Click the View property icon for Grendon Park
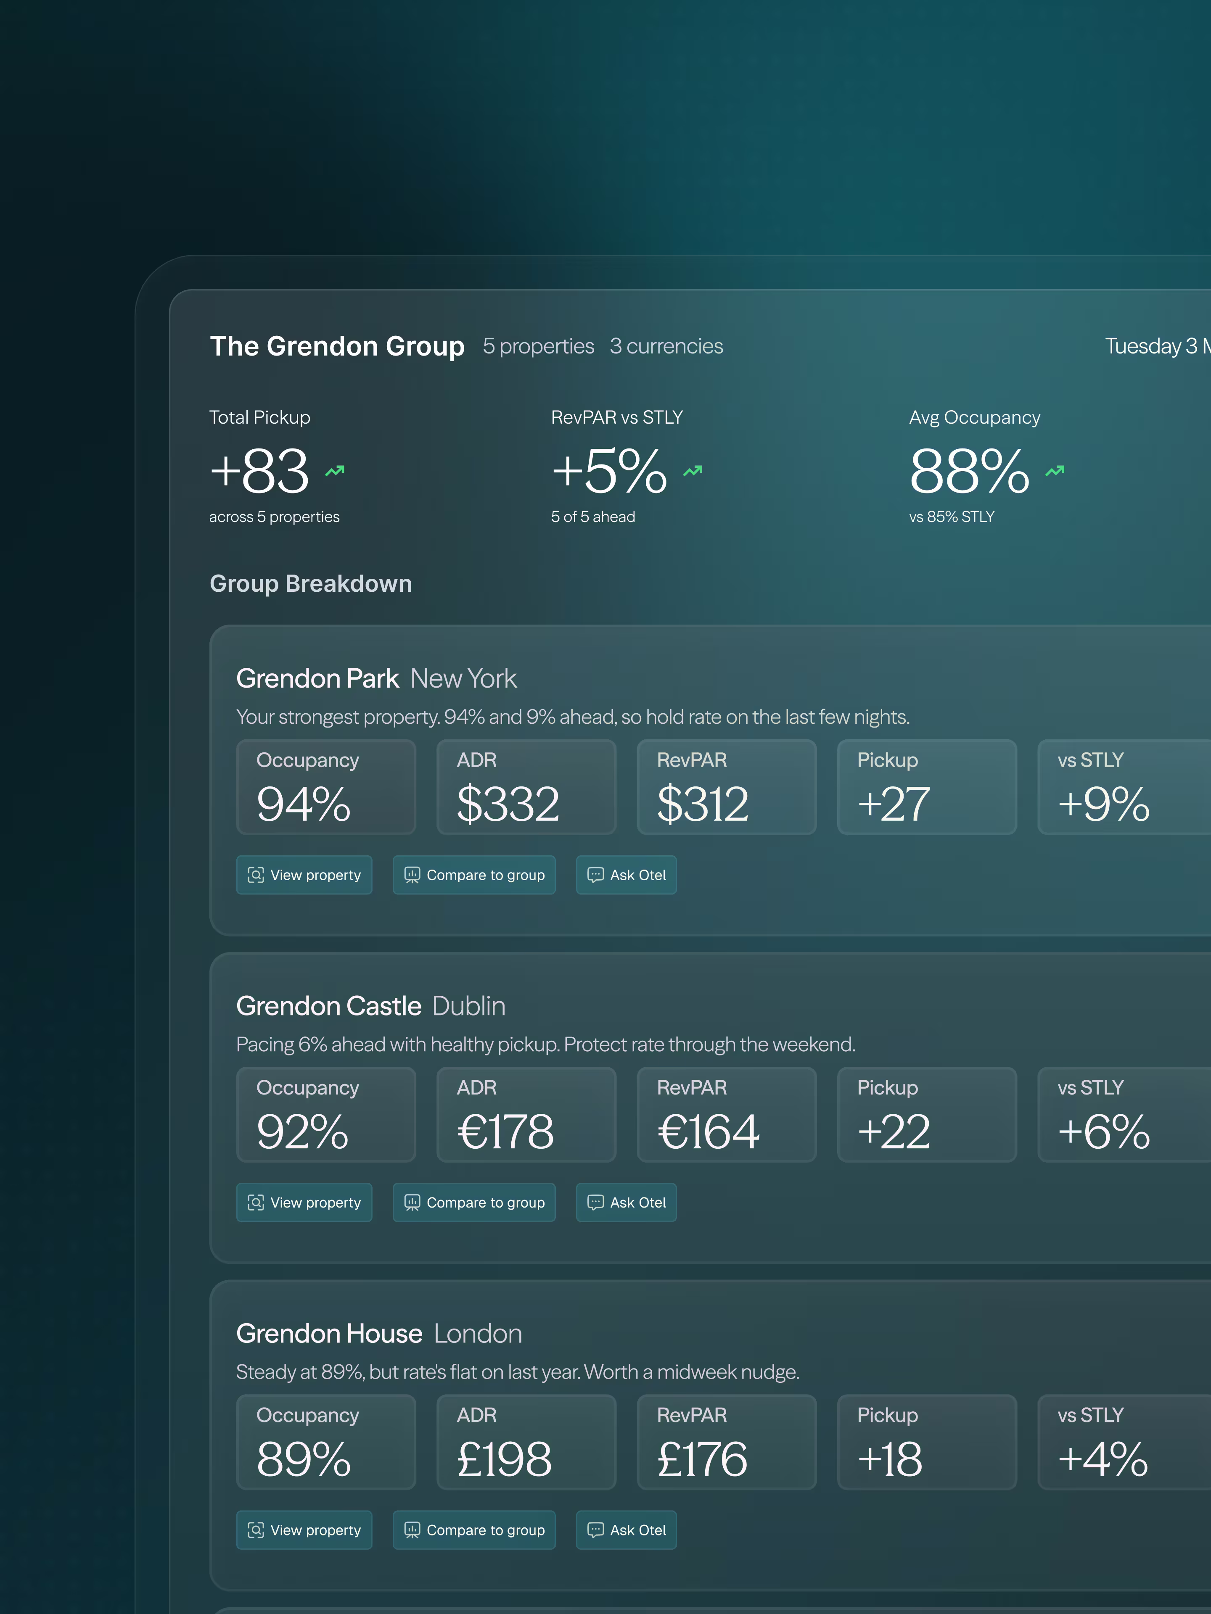 (x=256, y=875)
